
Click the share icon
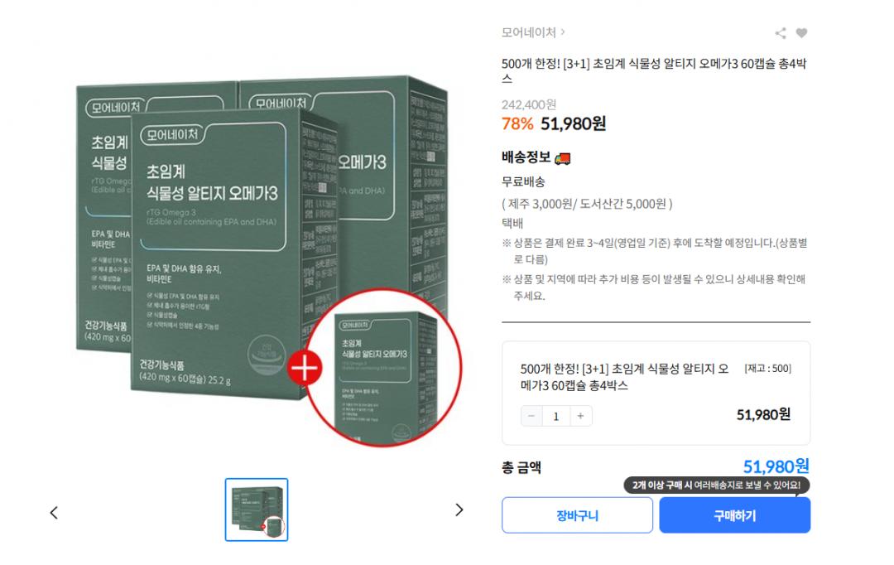(x=781, y=33)
